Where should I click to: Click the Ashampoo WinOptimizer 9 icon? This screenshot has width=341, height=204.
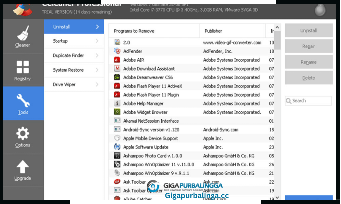[x=117, y=173]
